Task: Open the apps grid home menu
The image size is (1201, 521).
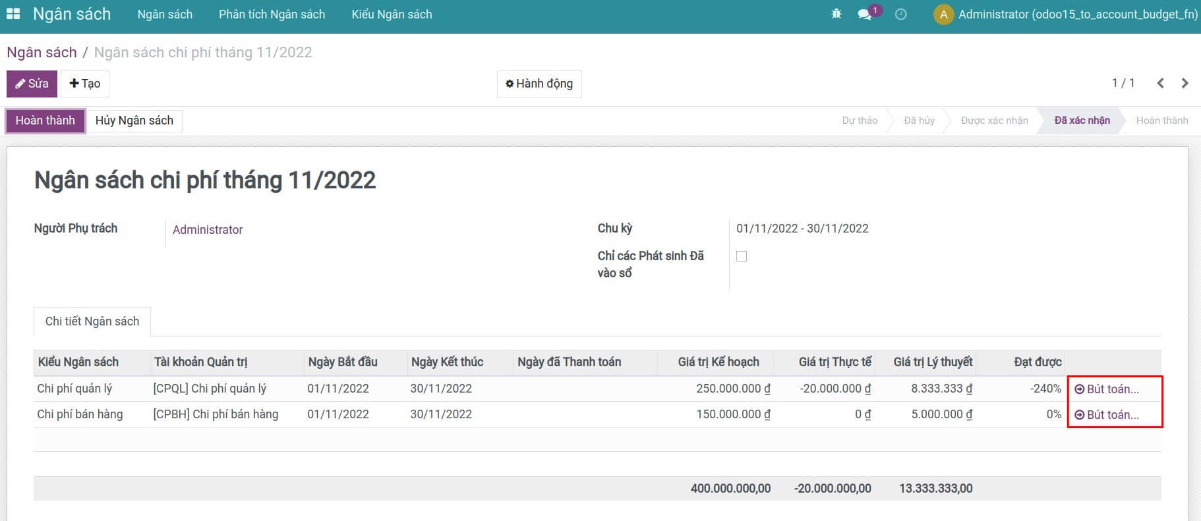Action: [x=13, y=14]
